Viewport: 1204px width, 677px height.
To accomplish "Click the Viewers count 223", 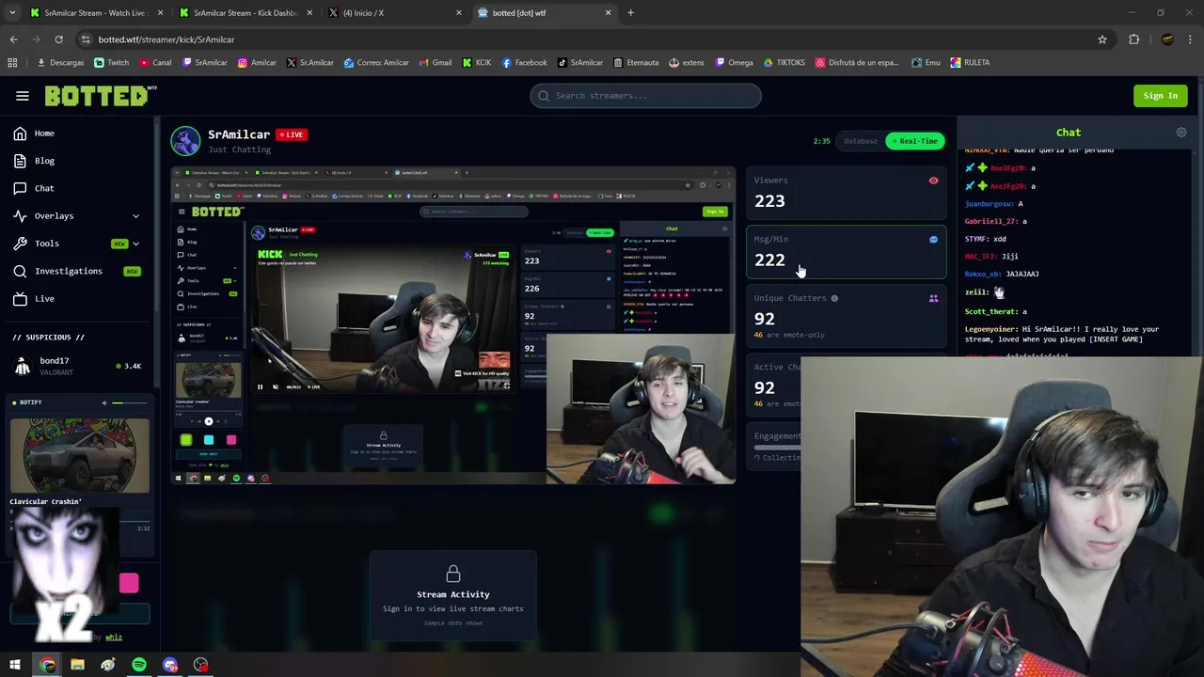I will [x=769, y=201].
